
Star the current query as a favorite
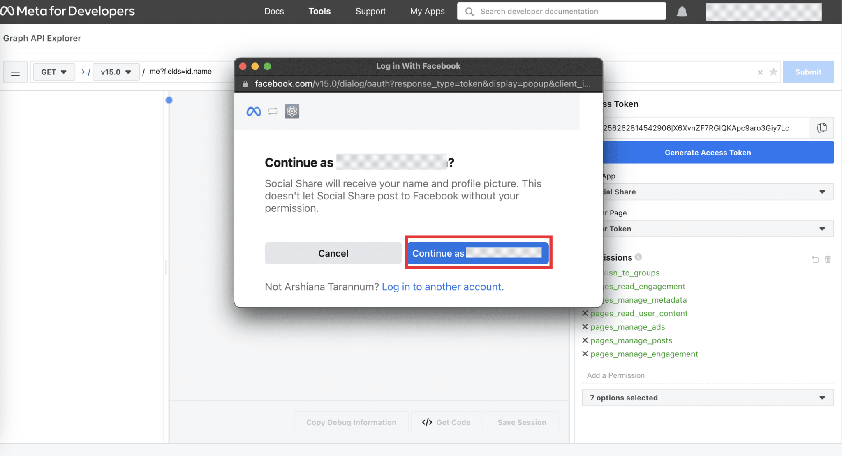(773, 72)
